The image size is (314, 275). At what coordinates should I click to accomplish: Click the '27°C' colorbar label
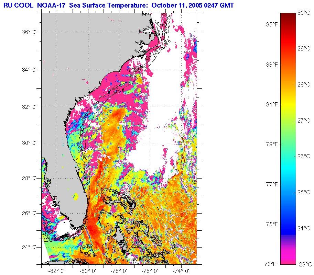point(304,121)
